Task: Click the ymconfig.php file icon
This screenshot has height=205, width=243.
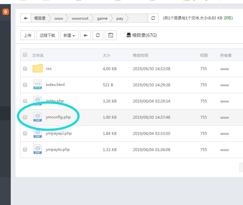Action: 38,117
